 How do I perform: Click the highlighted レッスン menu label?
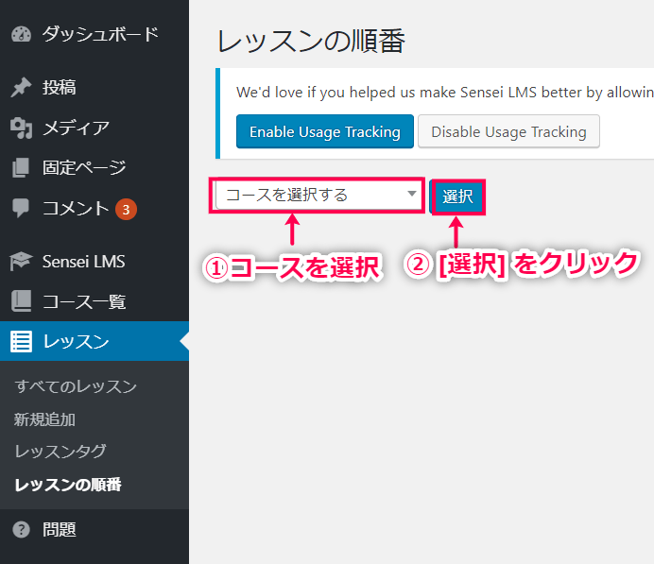point(76,342)
